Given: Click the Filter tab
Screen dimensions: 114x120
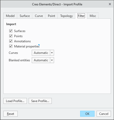Looking at the screenshot, I should (81, 16).
